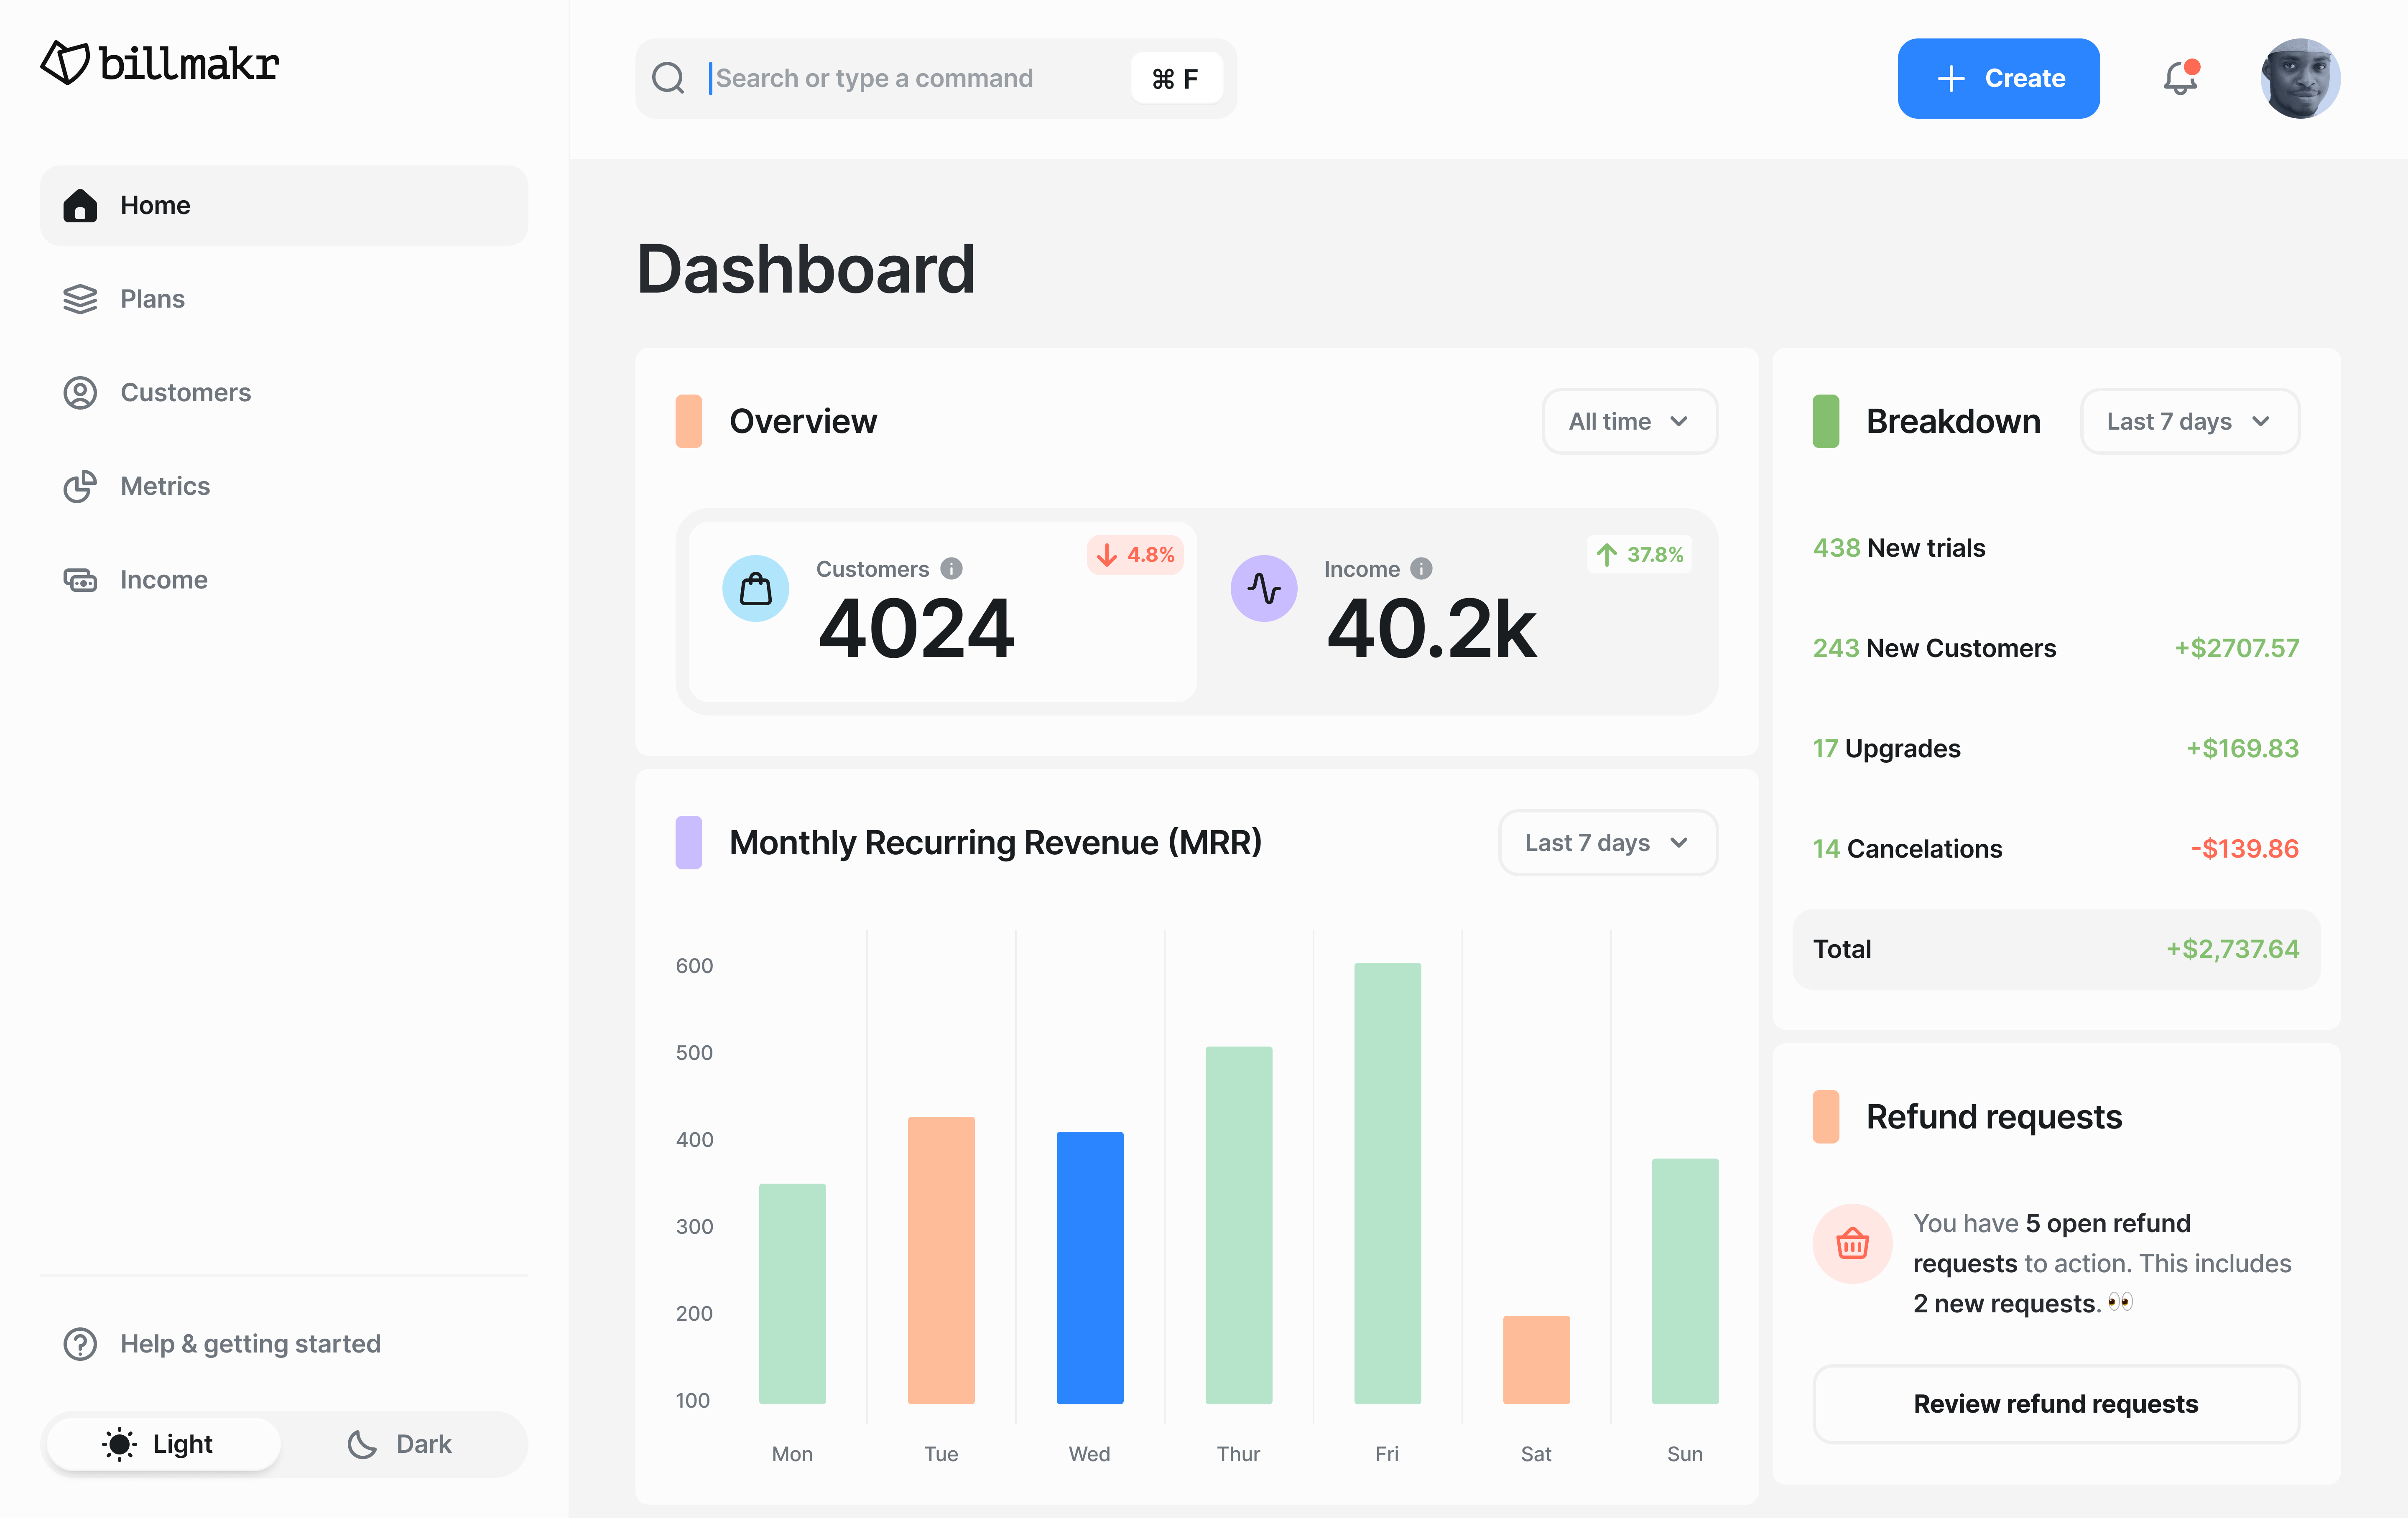Click the Customers person-circle icon
2408x1518 pixels.
click(x=80, y=392)
